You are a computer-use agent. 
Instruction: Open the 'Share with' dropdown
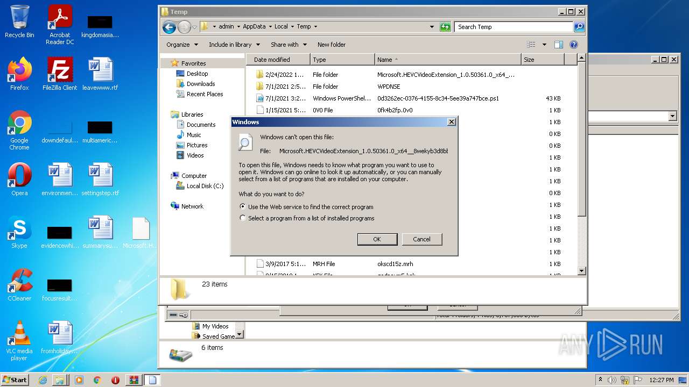(x=289, y=45)
